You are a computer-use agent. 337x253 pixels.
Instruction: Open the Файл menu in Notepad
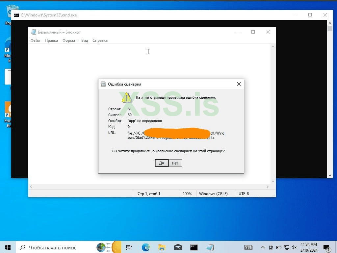[x=36, y=40]
